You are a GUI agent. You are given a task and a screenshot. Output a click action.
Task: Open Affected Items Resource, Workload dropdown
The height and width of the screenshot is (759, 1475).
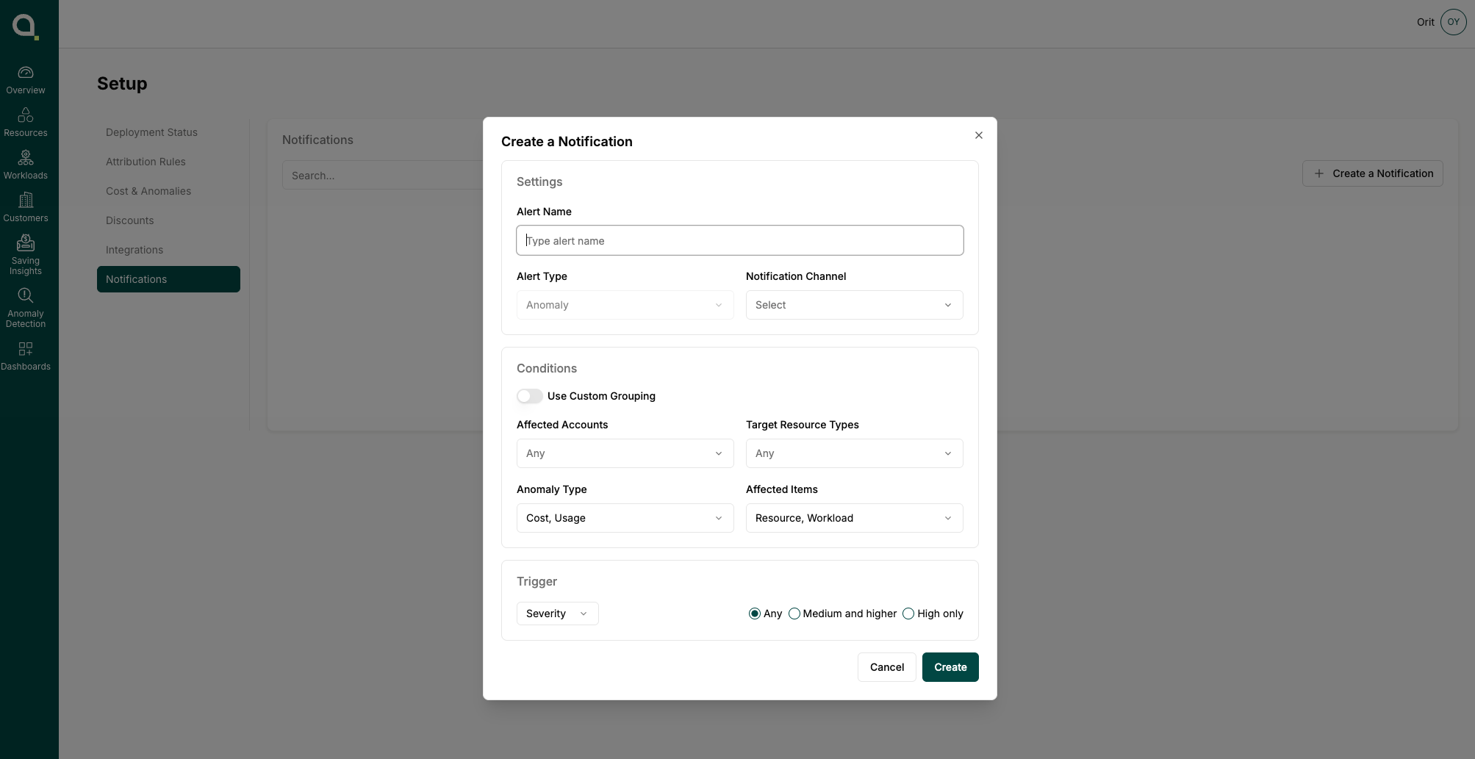tap(854, 518)
